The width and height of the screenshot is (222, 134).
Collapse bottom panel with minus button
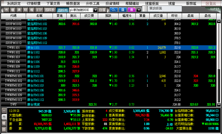click(x=4, y=111)
